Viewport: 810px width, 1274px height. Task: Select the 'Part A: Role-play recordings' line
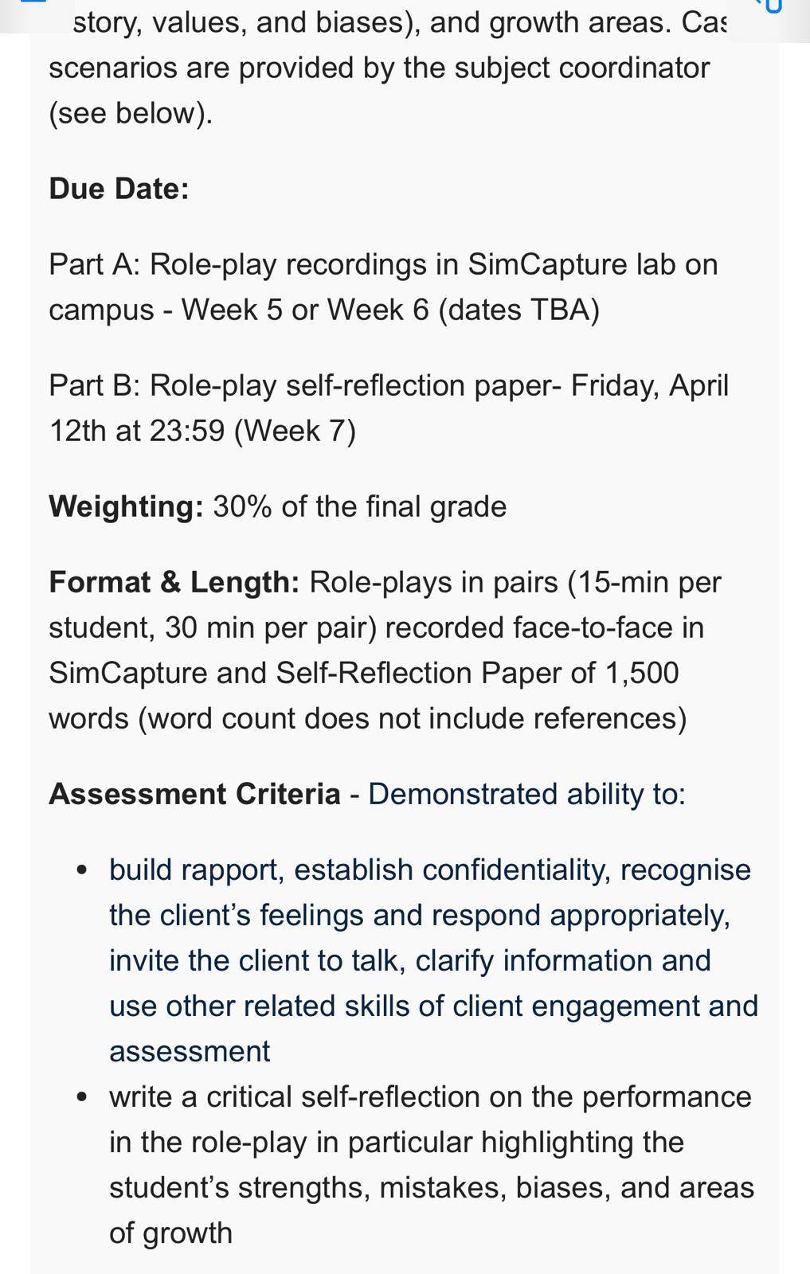383,264
